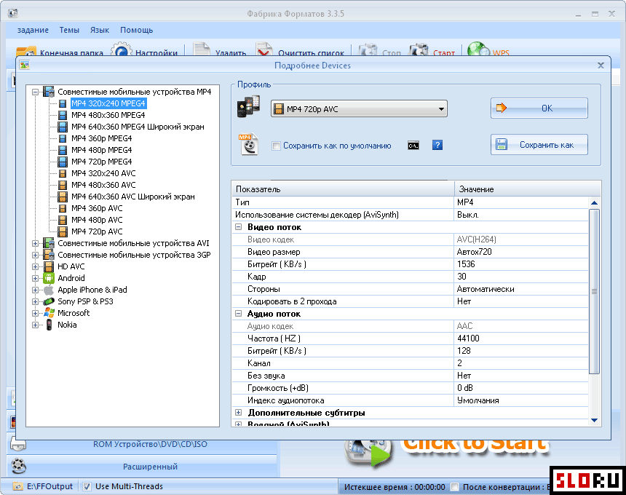
Task: Click the 'Показатель' column header
Action: pos(343,189)
